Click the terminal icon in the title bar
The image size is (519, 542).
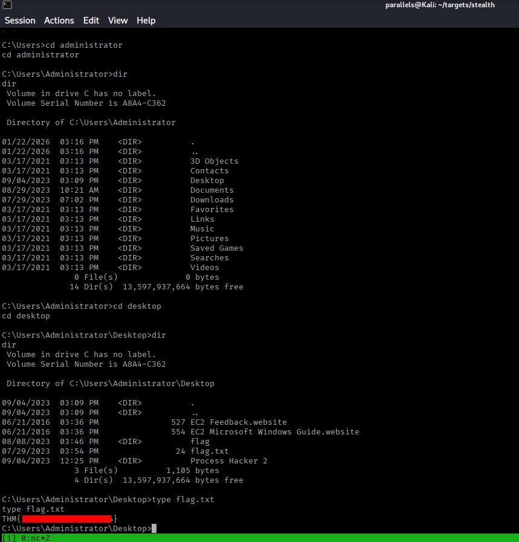tap(6, 5)
